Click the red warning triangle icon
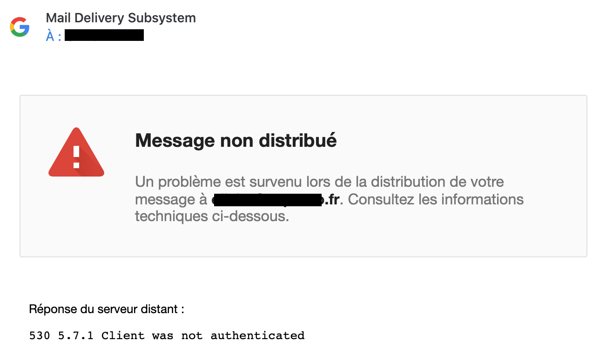The height and width of the screenshot is (354, 606). pos(76,152)
